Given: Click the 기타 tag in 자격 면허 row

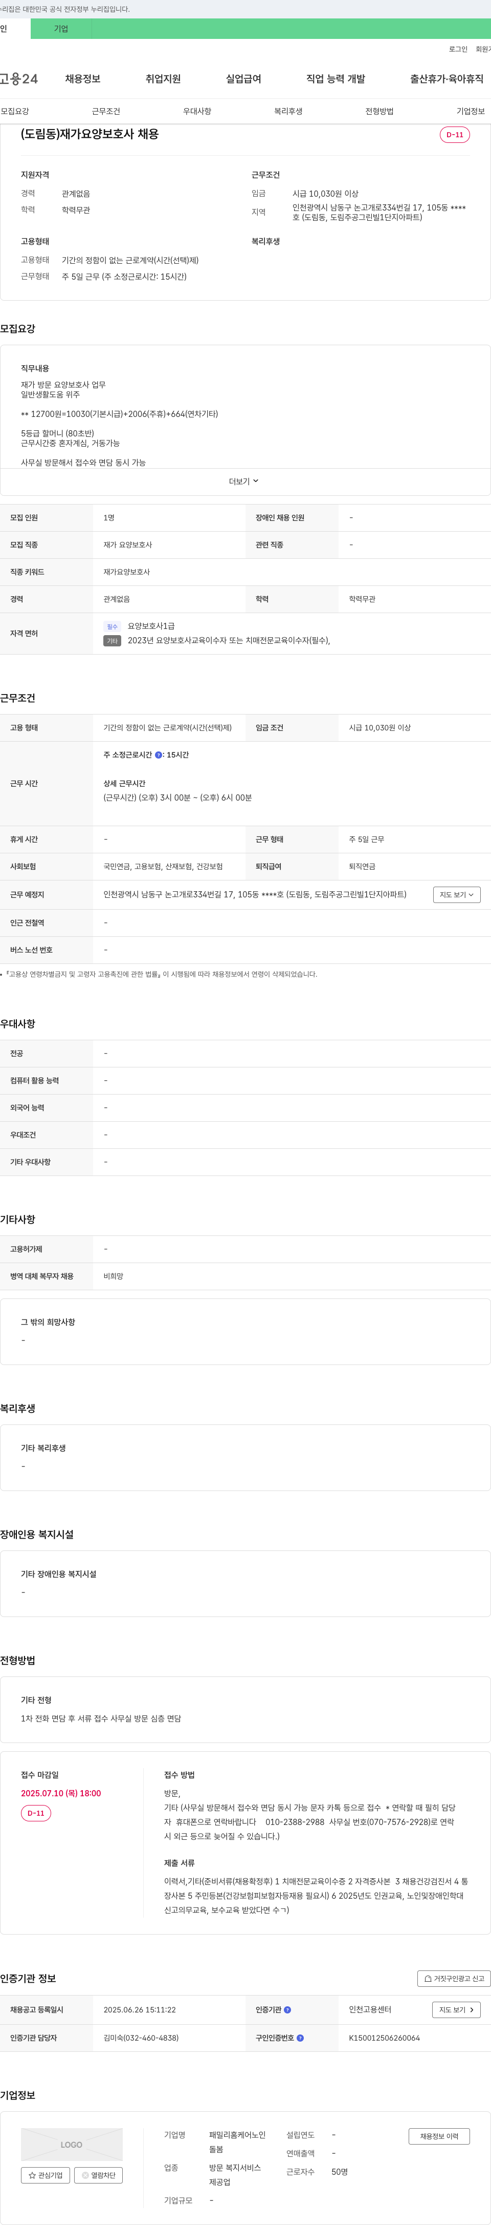Looking at the screenshot, I should (112, 641).
